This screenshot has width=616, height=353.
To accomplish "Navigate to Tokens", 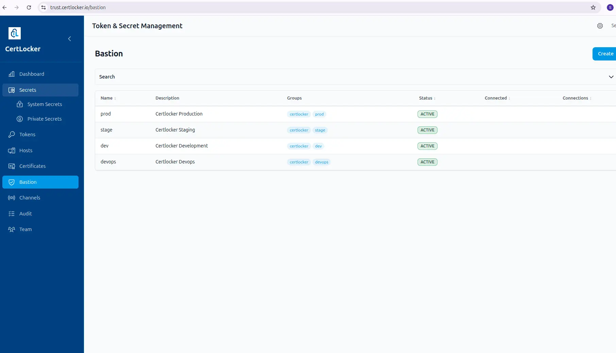I will coord(40,135).
